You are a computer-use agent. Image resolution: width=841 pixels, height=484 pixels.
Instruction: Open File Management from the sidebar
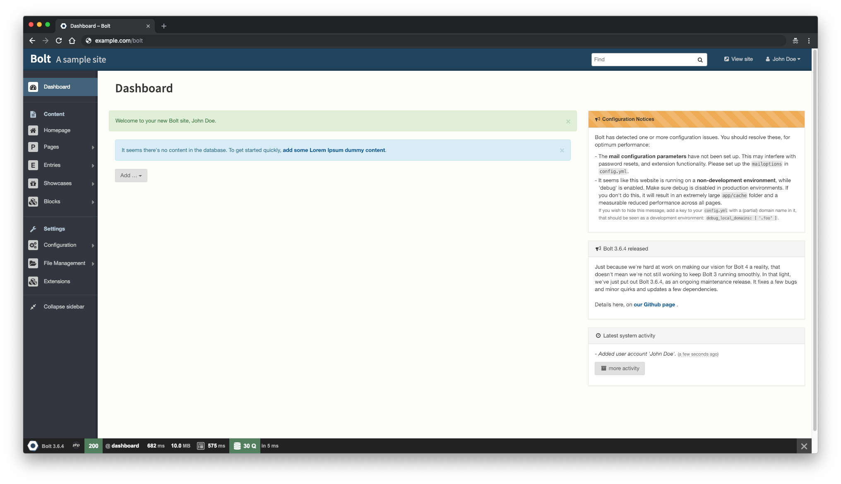(x=64, y=263)
